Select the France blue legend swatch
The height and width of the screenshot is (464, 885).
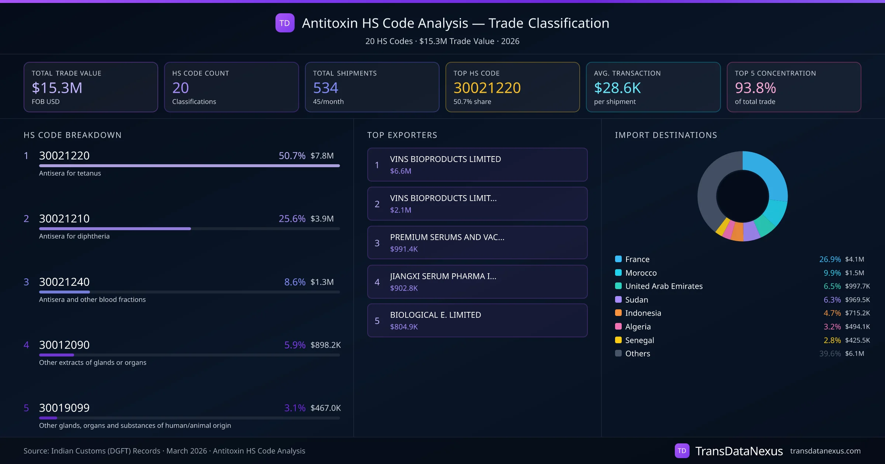(x=618, y=259)
